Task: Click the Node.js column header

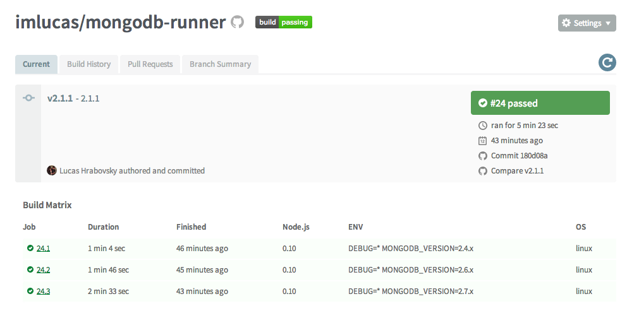Action: 296,227
